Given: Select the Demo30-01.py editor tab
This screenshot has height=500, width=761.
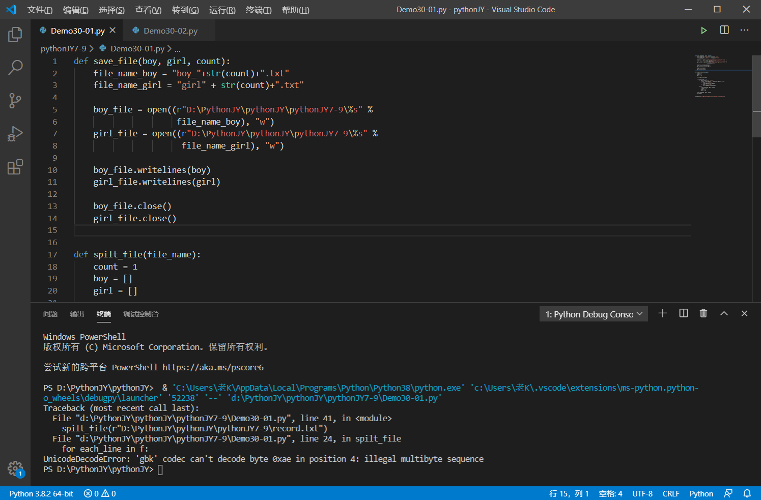Looking at the screenshot, I should point(77,31).
